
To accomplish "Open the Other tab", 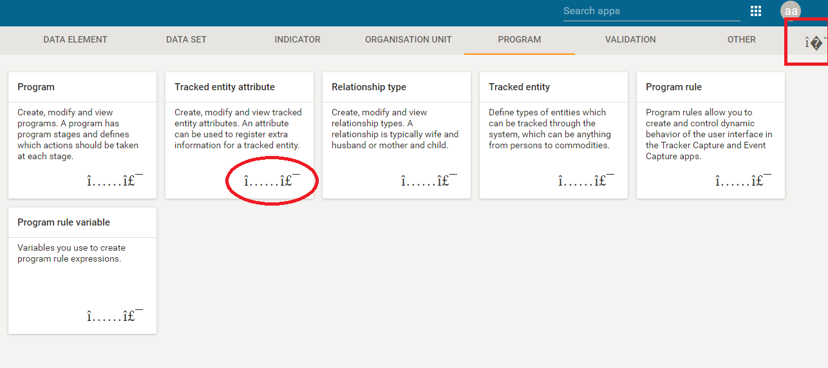I will coord(741,40).
